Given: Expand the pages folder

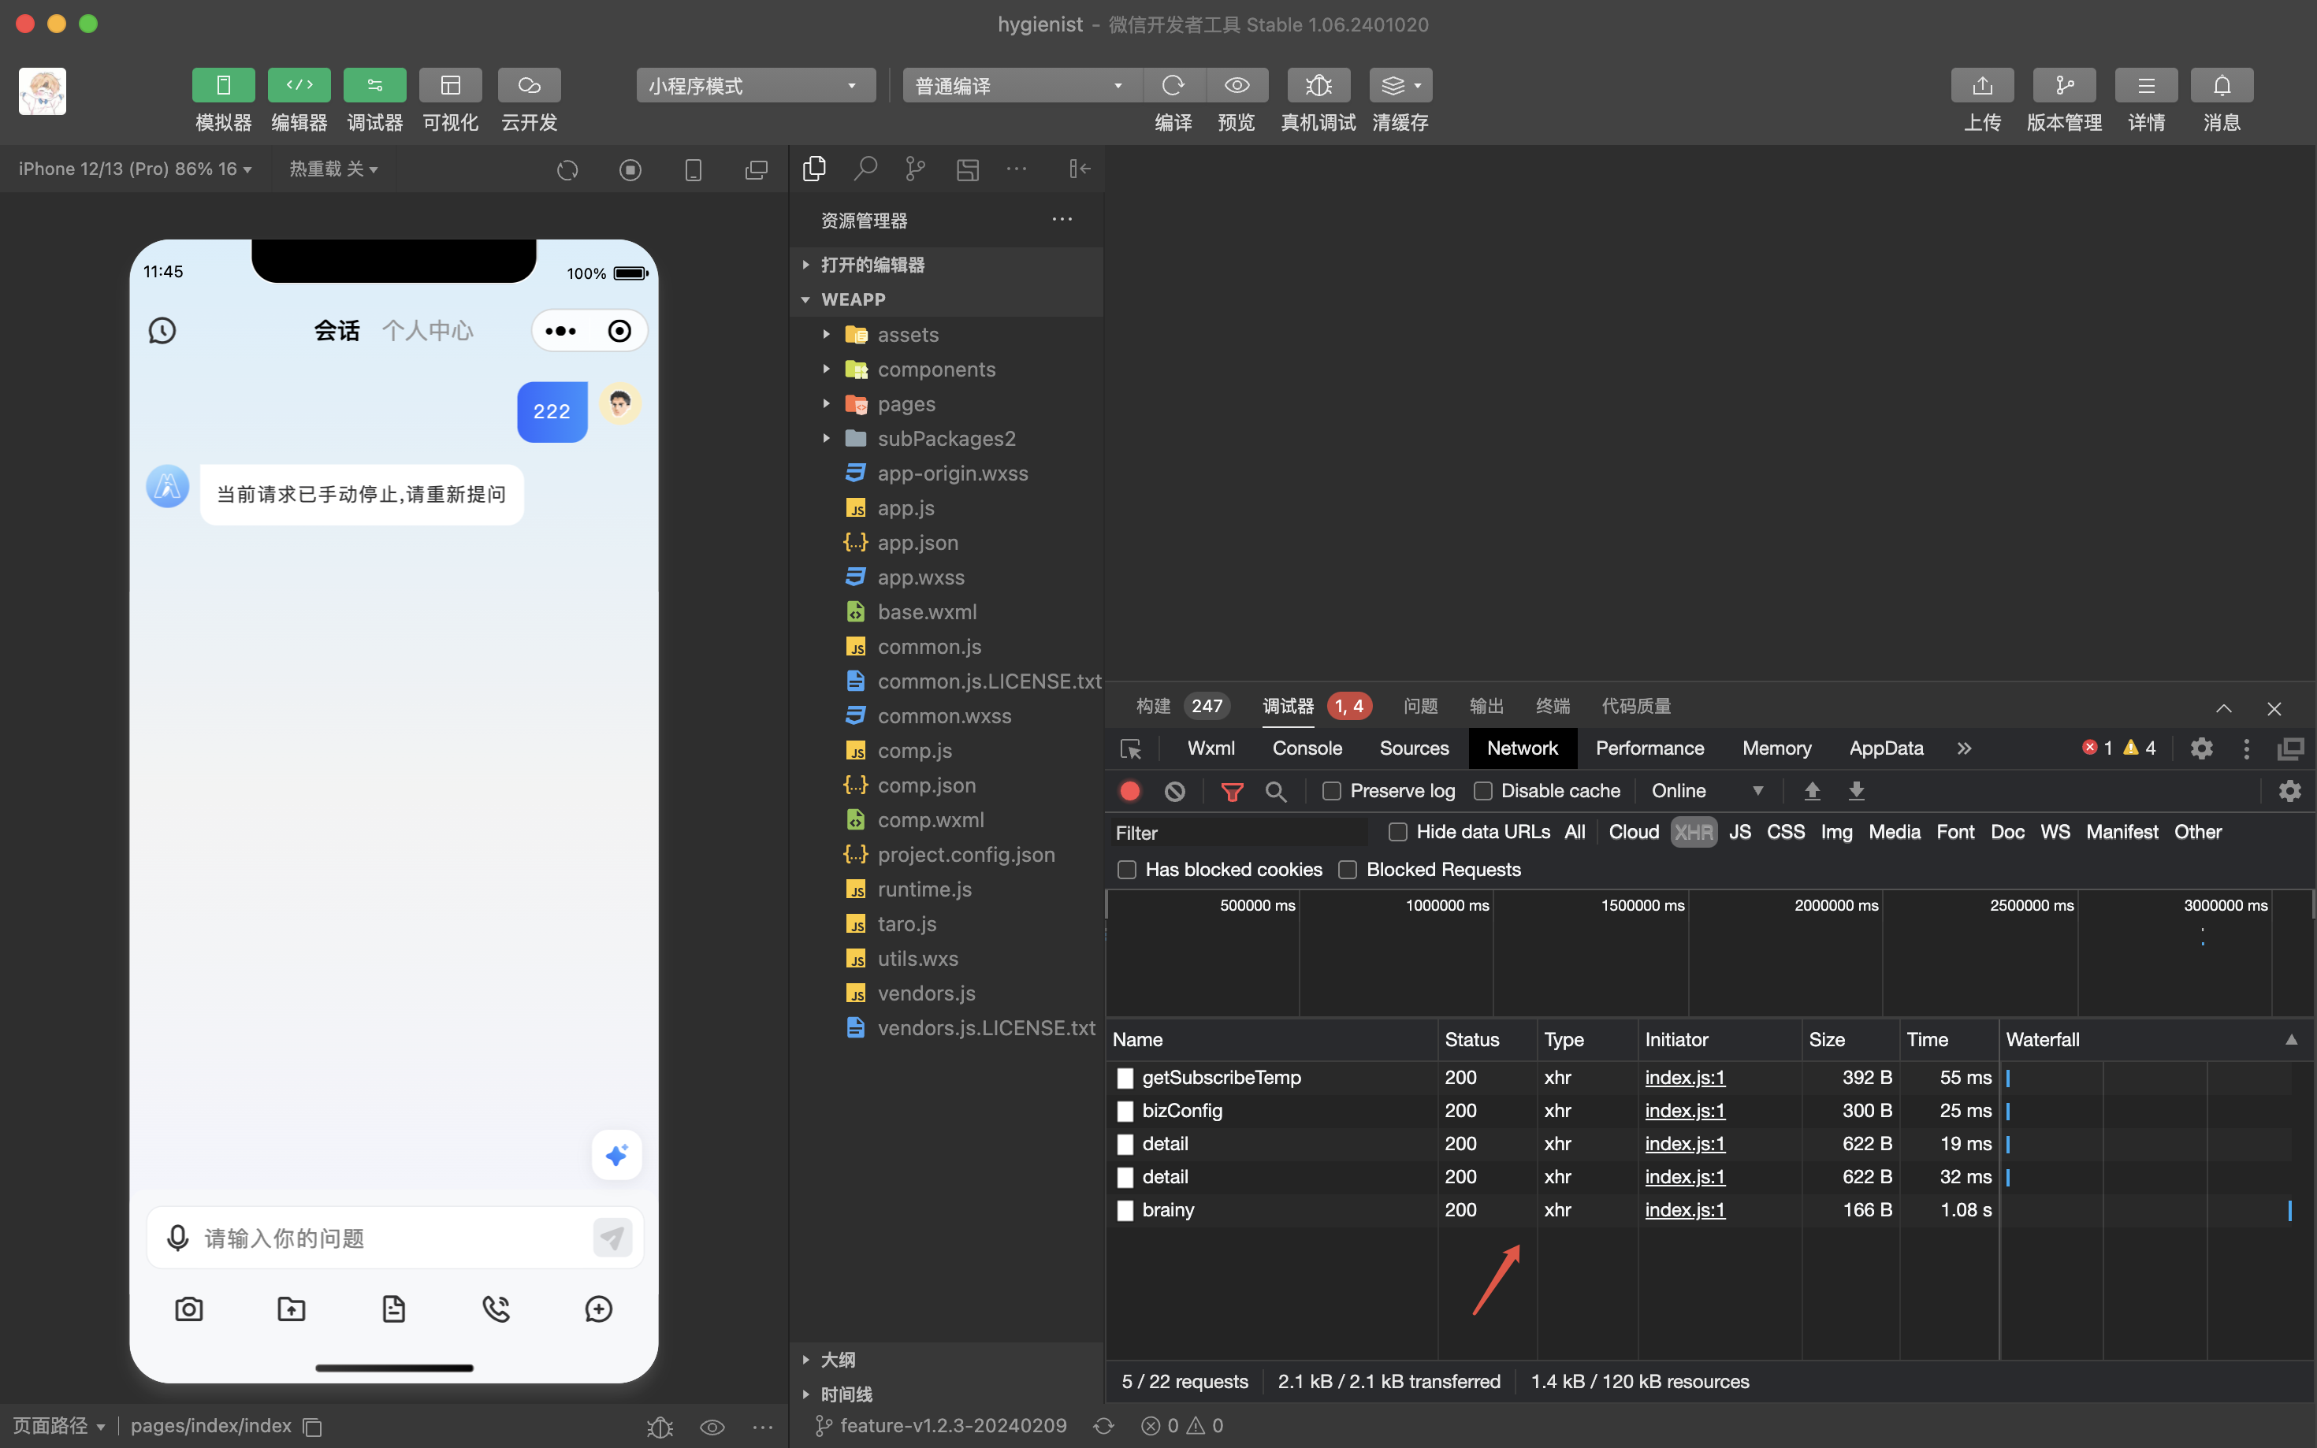Looking at the screenshot, I should click(x=906, y=404).
